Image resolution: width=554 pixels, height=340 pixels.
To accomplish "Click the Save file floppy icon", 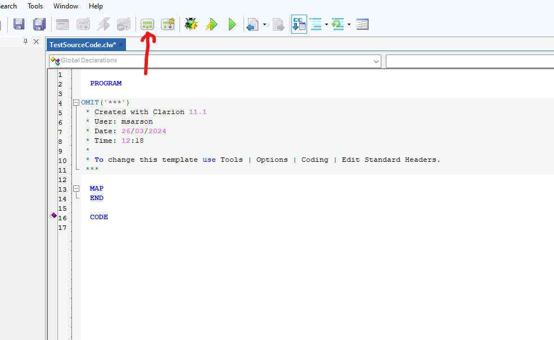I will pyautogui.click(x=19, y=24).
